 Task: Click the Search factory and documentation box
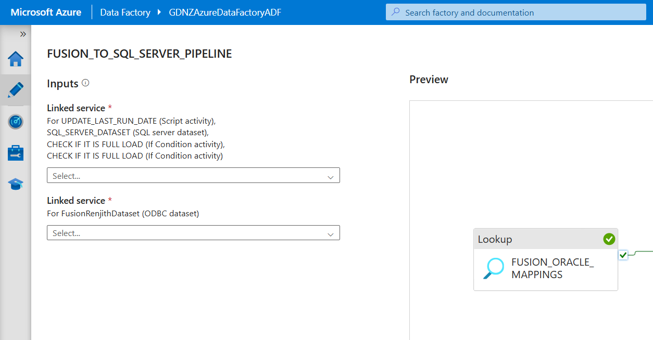(x=516, y=12)
